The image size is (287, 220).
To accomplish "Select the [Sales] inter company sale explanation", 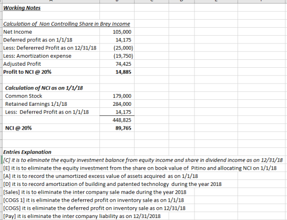I will pos(95,192).
